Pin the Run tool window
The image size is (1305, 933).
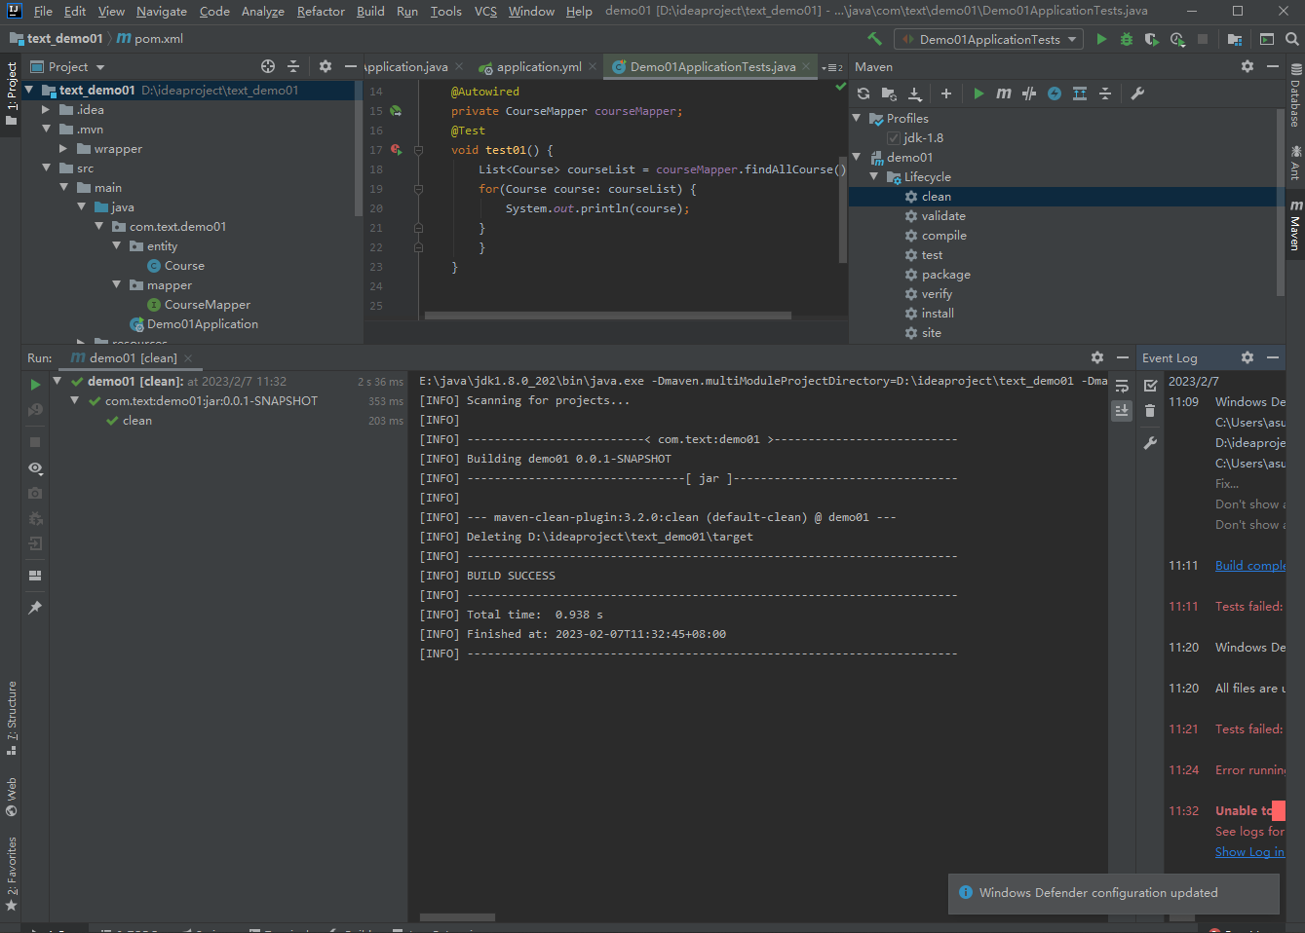35,607
